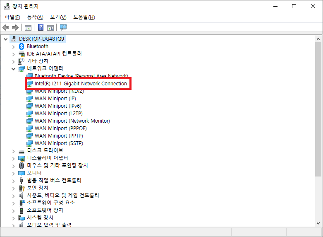Select 사운드, 비디오 및 게임 컨트롤러 label
The height and width of the screenshot is (237, 323).
coord(63,195)
